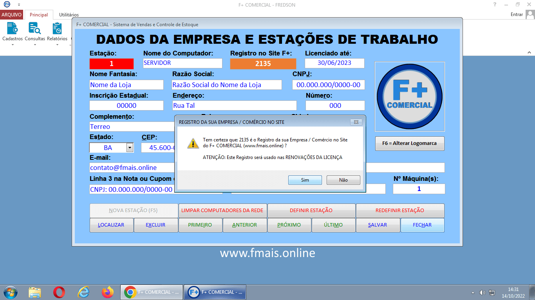Click the F+ COMERCIAL logo image
This screenshot has width=535, height=300.
pos(410,96)
